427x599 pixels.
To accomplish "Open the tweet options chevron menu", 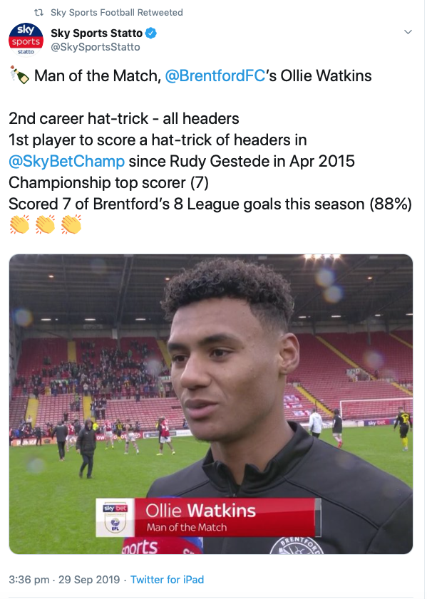I will tap(408, 32).
